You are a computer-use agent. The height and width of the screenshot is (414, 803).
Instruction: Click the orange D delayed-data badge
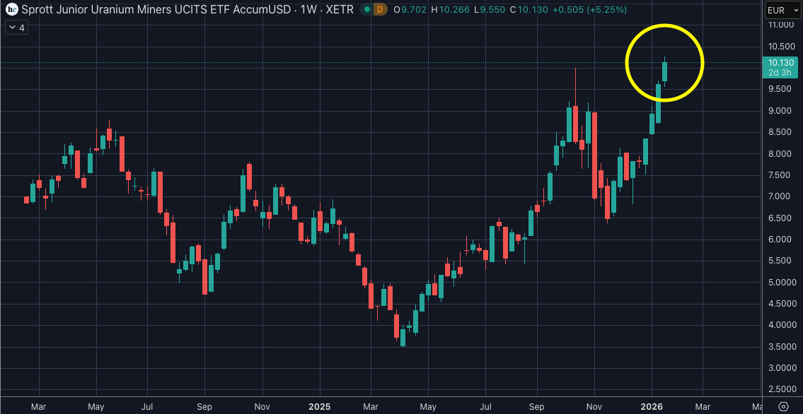[x=379, y=10]
